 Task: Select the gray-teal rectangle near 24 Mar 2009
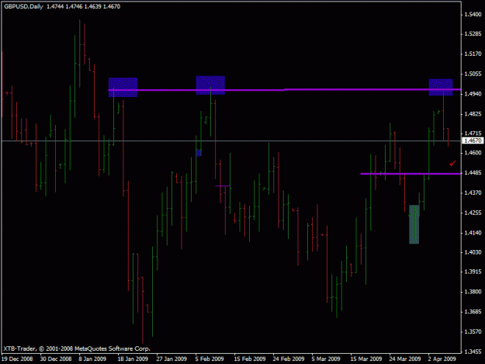[x=414, y=224]
